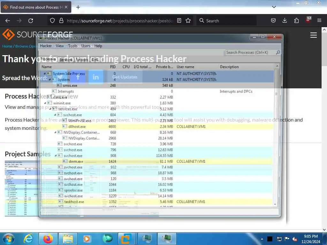Open the blocker extension showing badge 12
Viewport: 327px width, 245px height.
pyautogui.click(x=308, y=20)
